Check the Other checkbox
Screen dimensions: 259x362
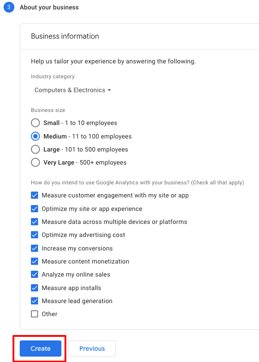point(35,314)
